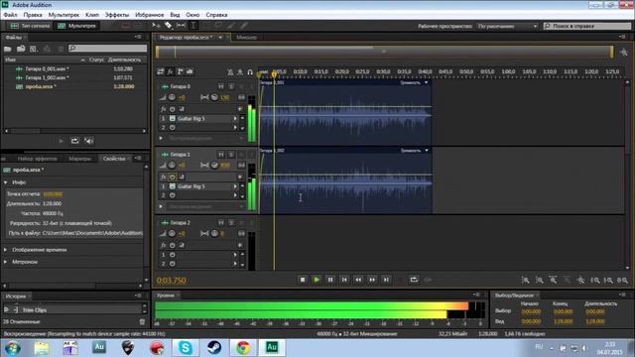Image resolution: width=635 pixels, height=357 pixels.
Task: Stop playback in the transport bar
Action: click(303, 280)
